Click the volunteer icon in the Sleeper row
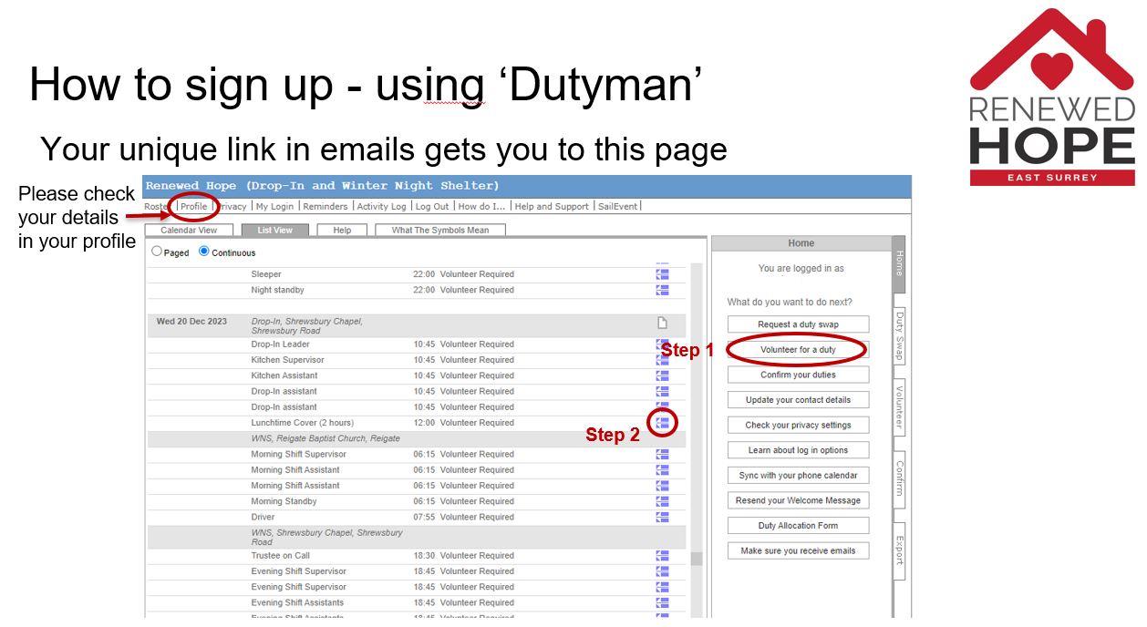Screen dimensions: 1147x627 point(663,273)
